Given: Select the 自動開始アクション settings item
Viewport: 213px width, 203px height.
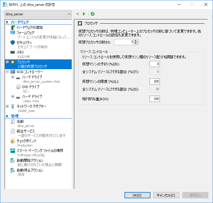Looking at the screenshot, I should click(x=30, y=160).
